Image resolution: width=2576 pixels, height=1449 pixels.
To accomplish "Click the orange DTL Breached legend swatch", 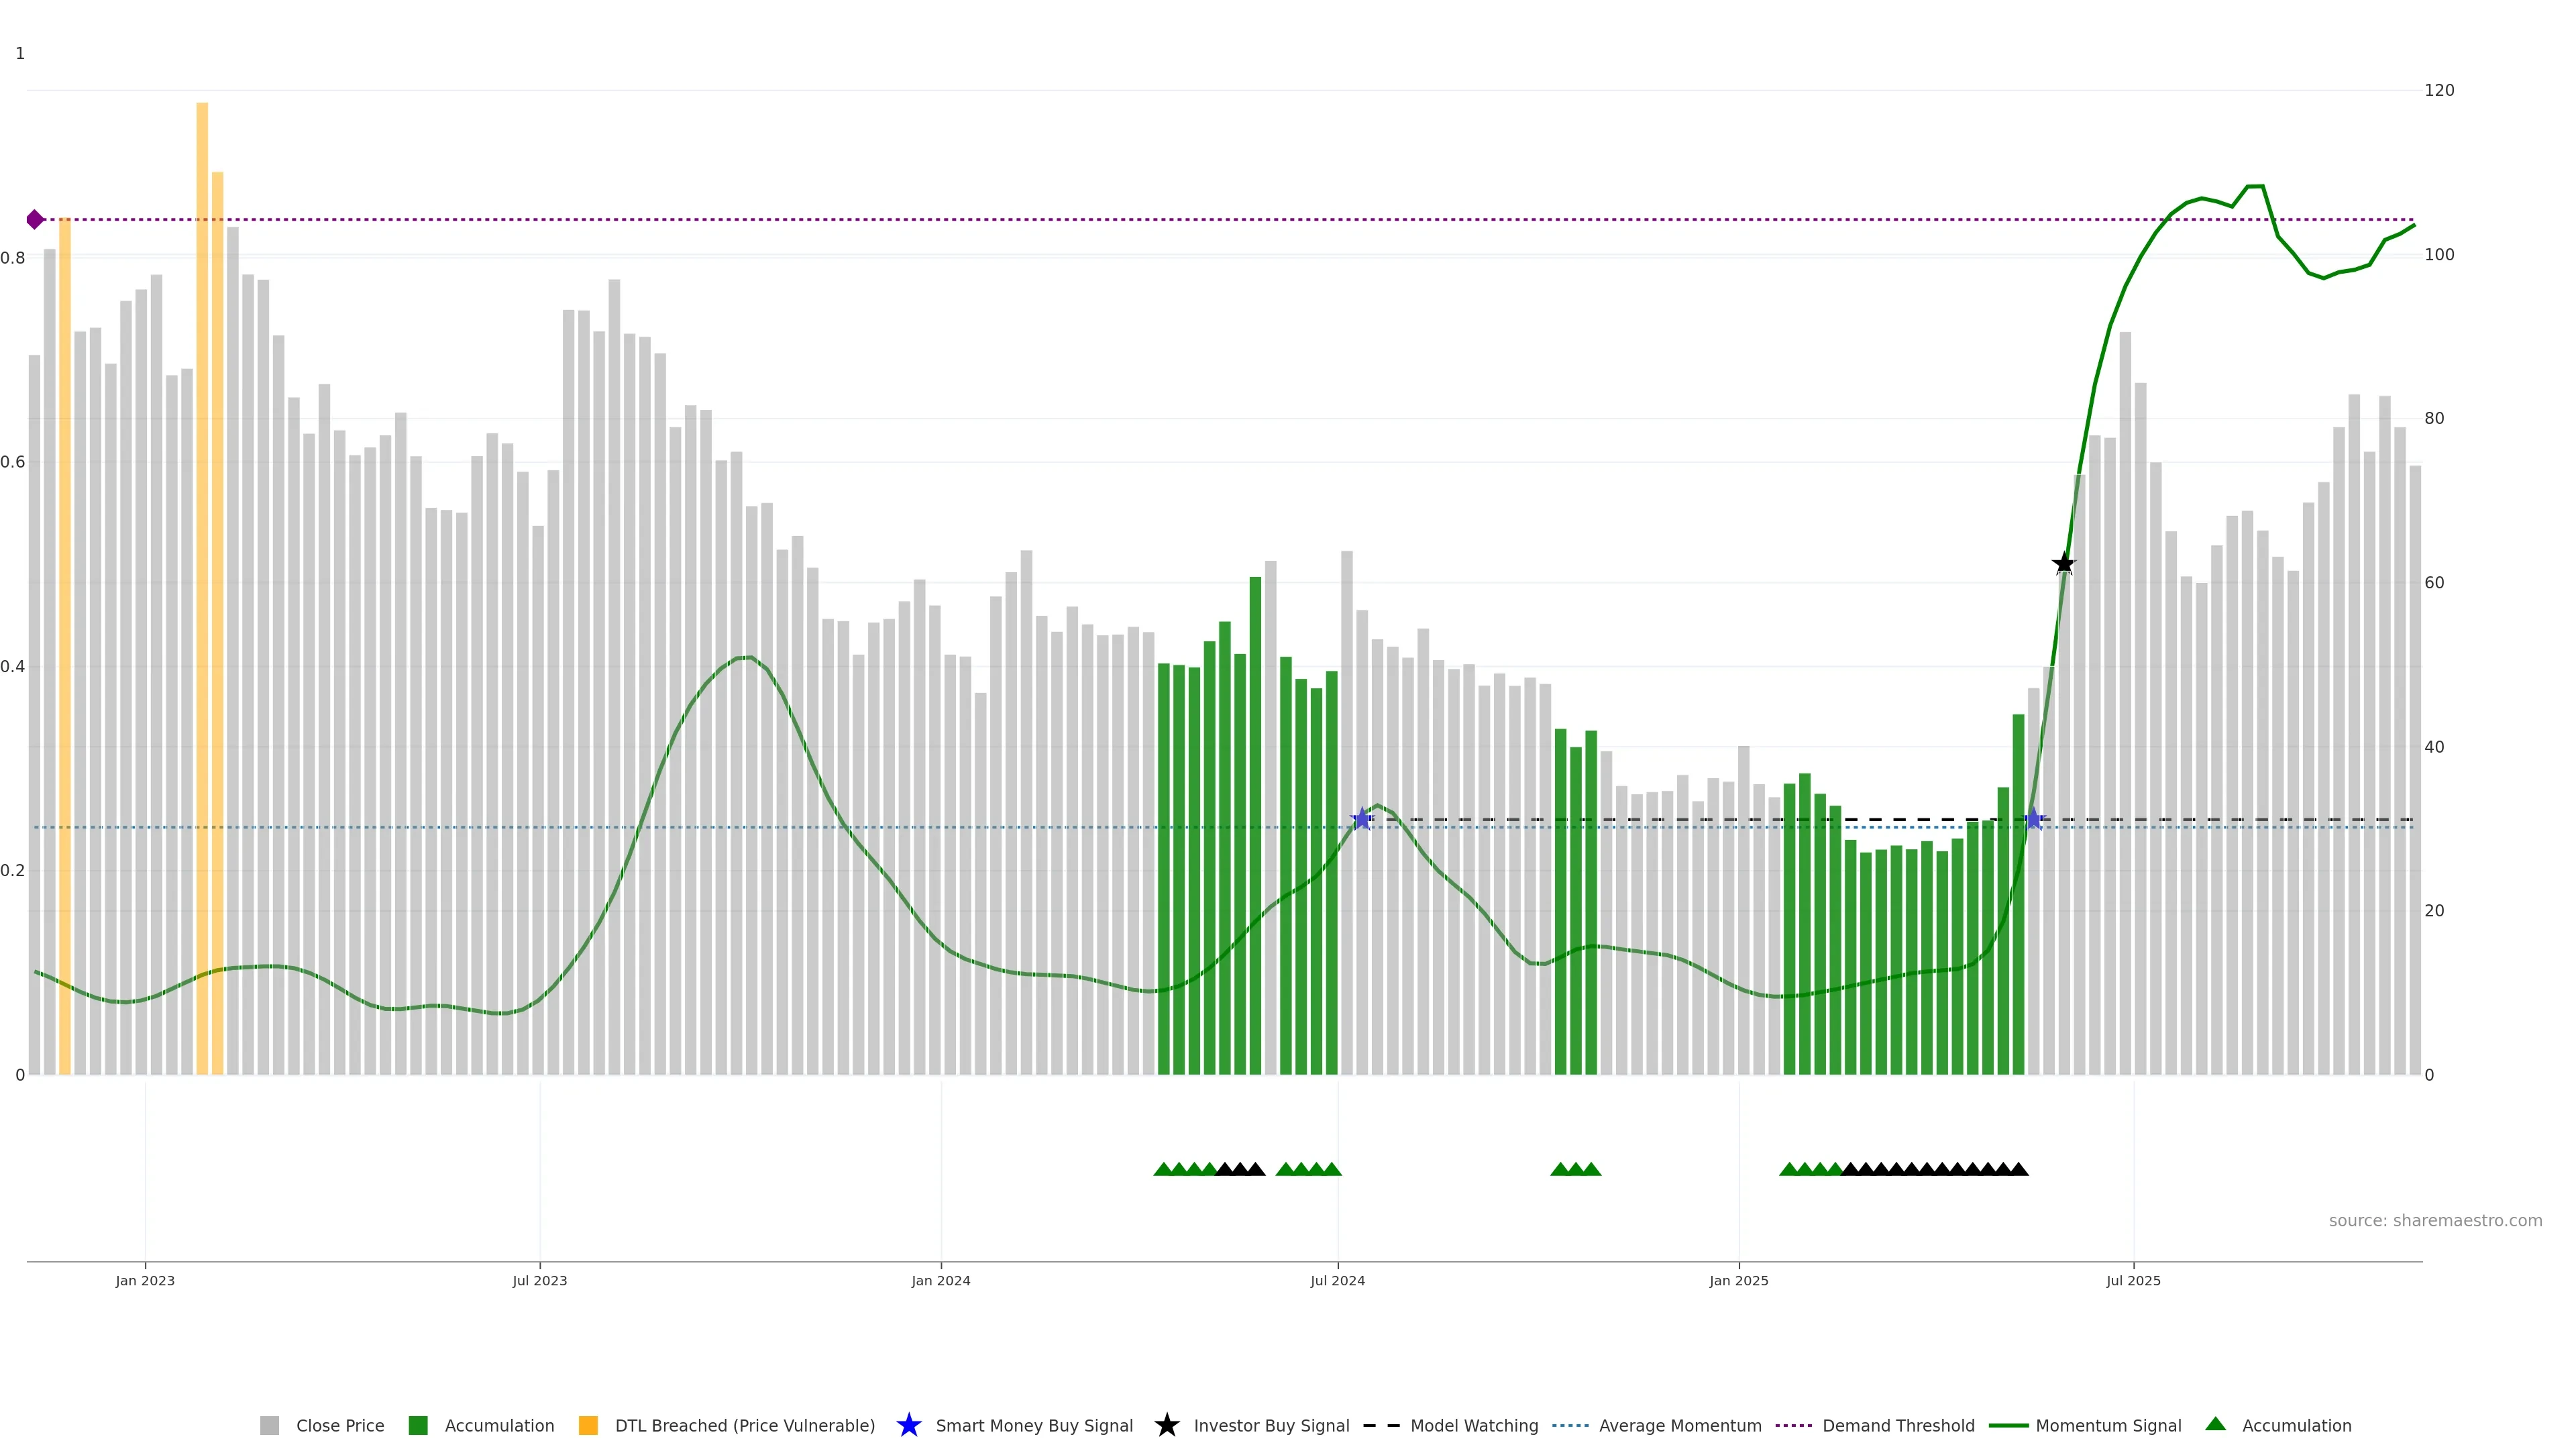I will click(588, 1425).
